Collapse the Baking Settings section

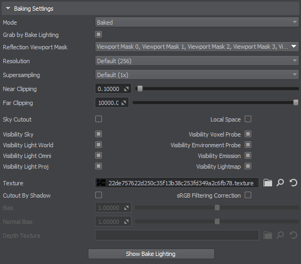click(8, 9)
